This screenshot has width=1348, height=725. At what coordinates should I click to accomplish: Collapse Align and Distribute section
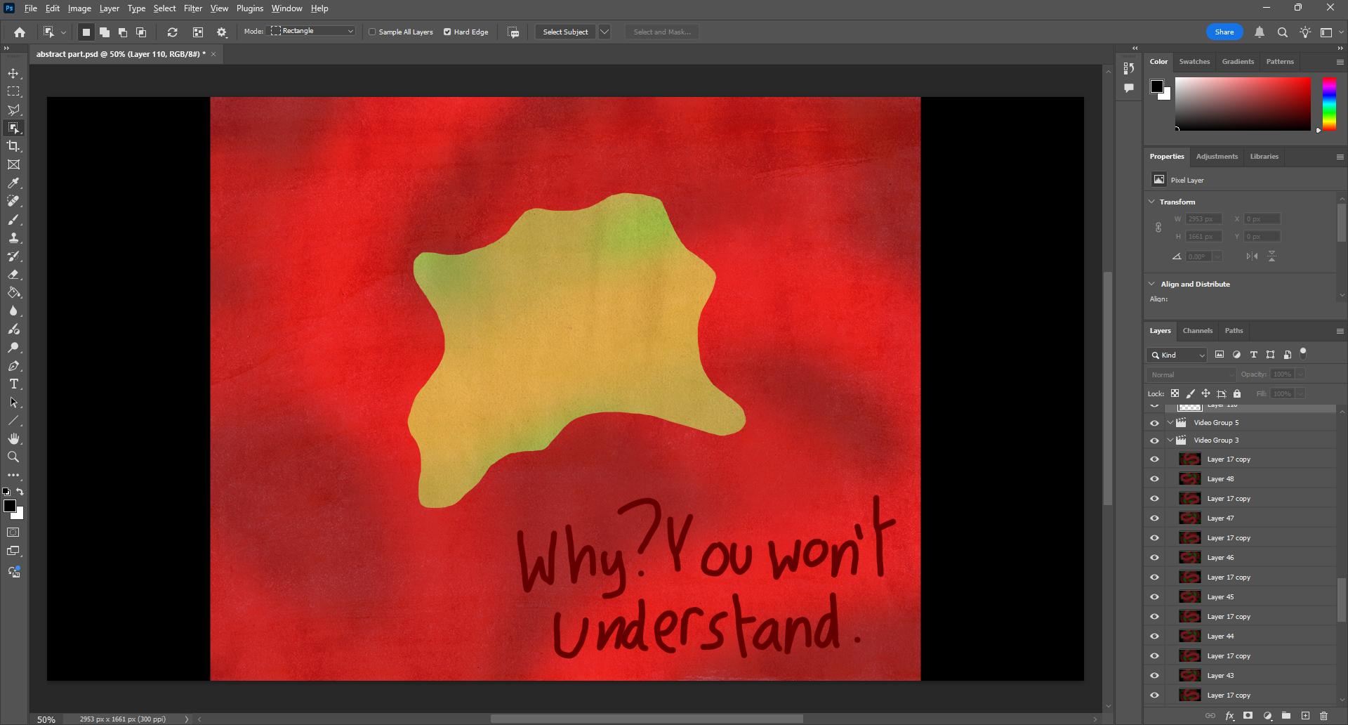tap(1151, 284)
